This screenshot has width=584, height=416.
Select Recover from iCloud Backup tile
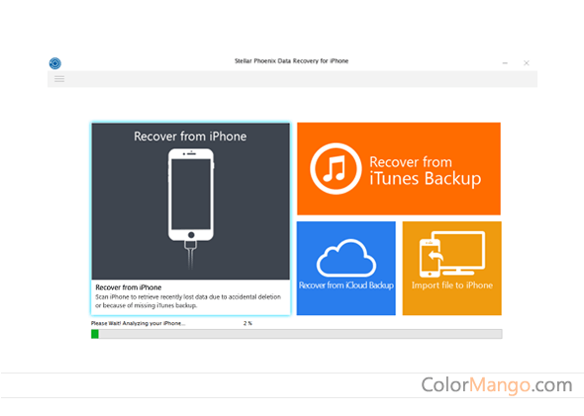pyautogui.click(x=346, y=268)
